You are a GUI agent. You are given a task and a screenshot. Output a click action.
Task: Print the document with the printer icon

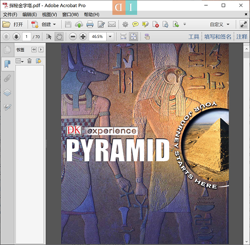[x=90, y=24]
